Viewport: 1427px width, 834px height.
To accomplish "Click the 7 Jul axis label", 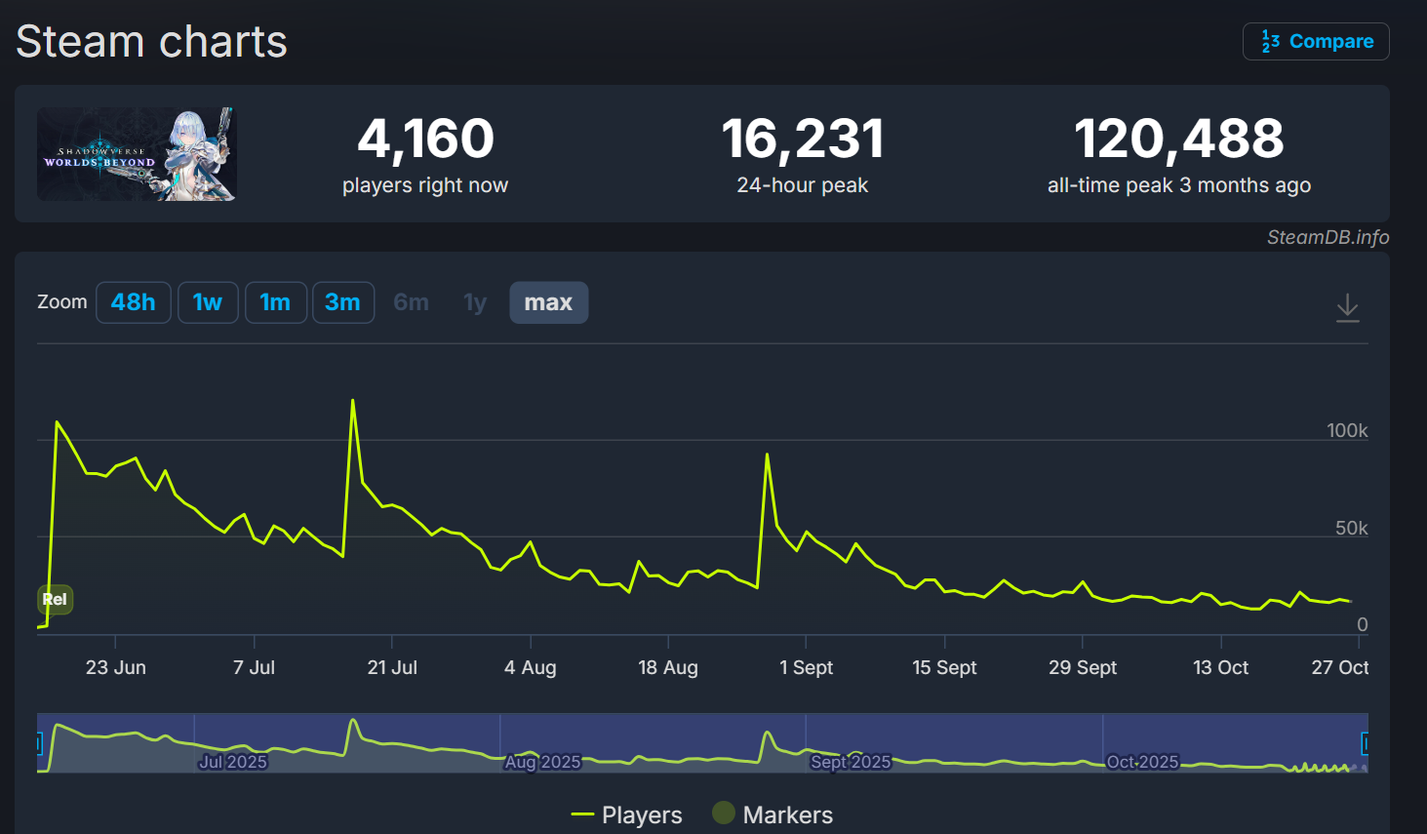I will coord(254,667).
